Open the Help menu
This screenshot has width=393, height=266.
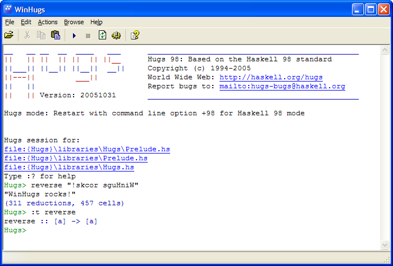click(x=96, y=22)
